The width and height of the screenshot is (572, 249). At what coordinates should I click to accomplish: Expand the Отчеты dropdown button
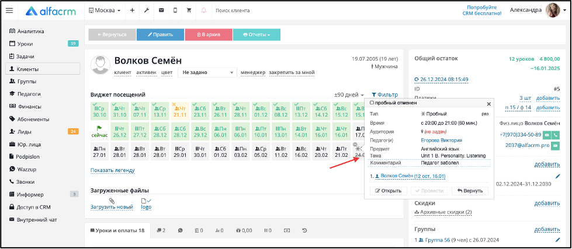(257, 35)
